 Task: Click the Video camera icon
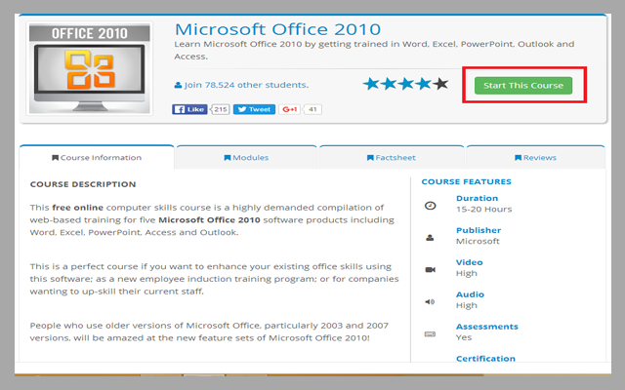(x=430, y=269)
